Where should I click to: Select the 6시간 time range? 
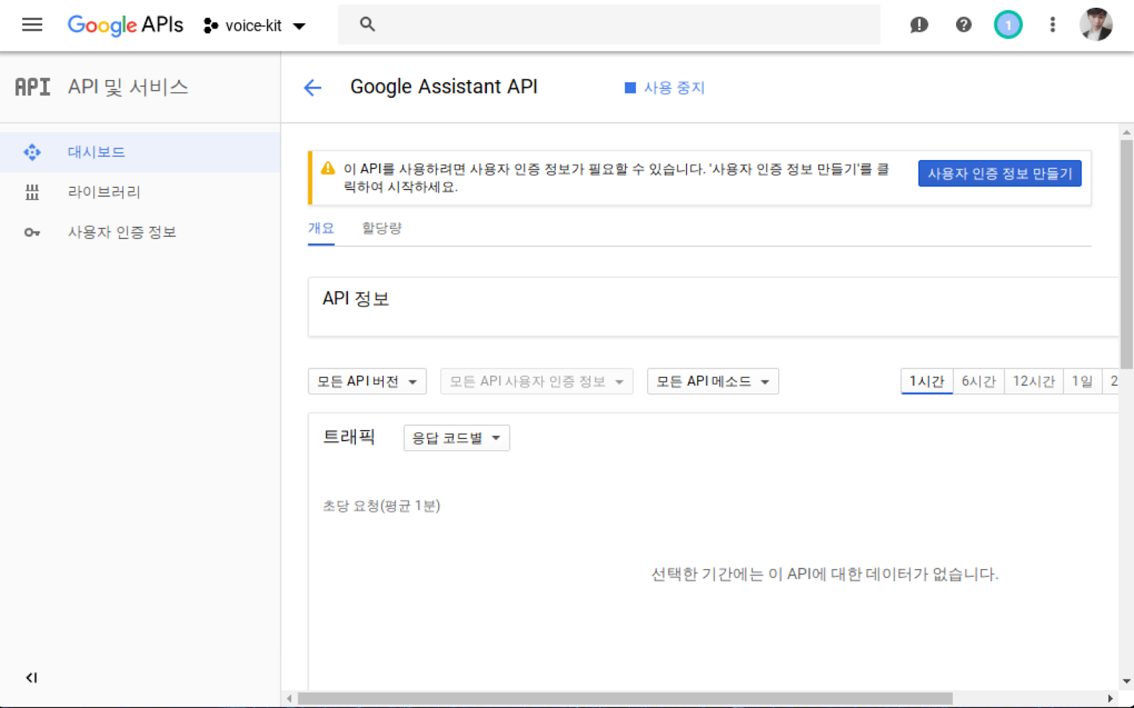pyautogui.click(x=979, y=381)
